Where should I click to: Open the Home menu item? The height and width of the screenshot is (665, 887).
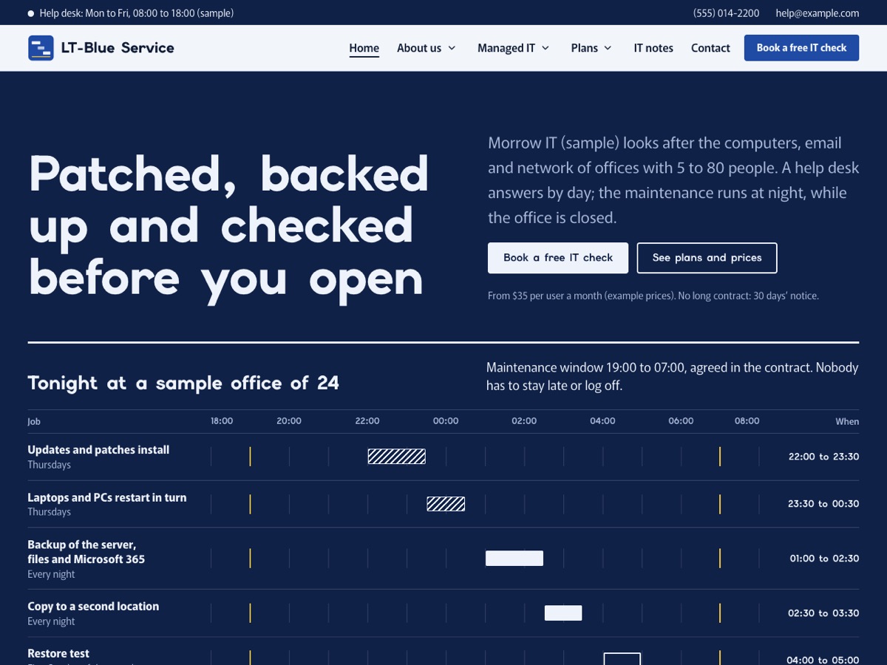[x=364, y=48]
